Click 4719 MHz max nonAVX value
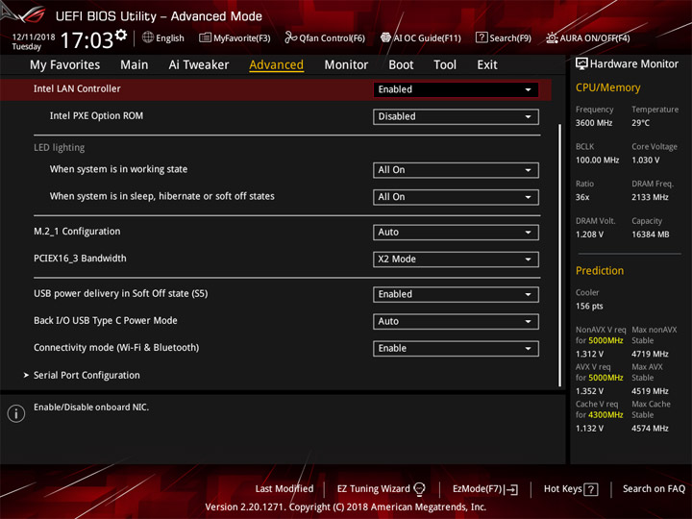The width and height of the screenshot is (692, 519). [650, 354]
